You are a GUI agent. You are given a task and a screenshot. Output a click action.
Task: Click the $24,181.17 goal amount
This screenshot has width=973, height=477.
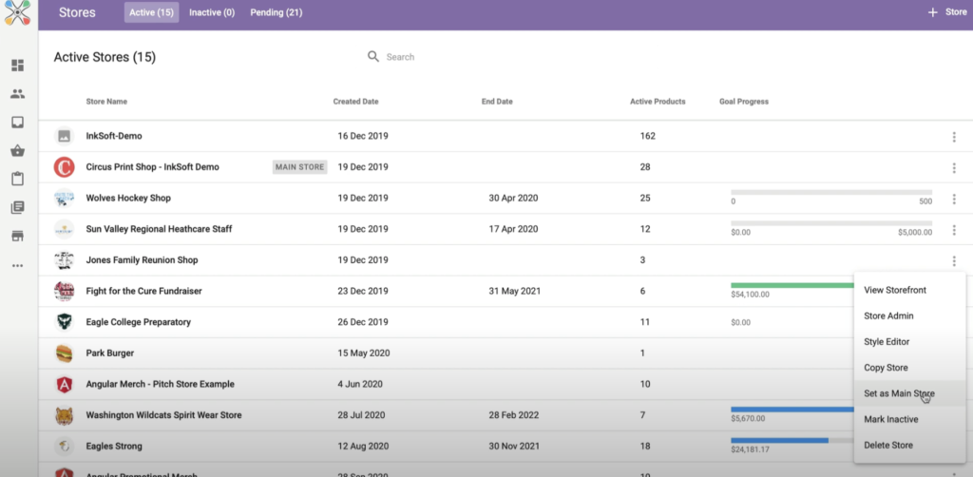[x=751, y=449]
